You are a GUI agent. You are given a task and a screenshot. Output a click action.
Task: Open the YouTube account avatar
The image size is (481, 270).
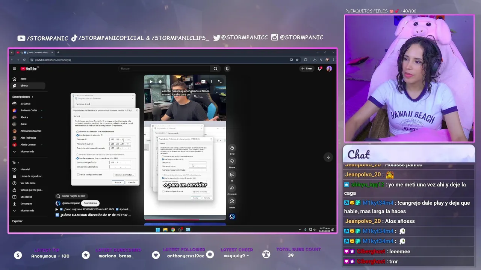329,69
